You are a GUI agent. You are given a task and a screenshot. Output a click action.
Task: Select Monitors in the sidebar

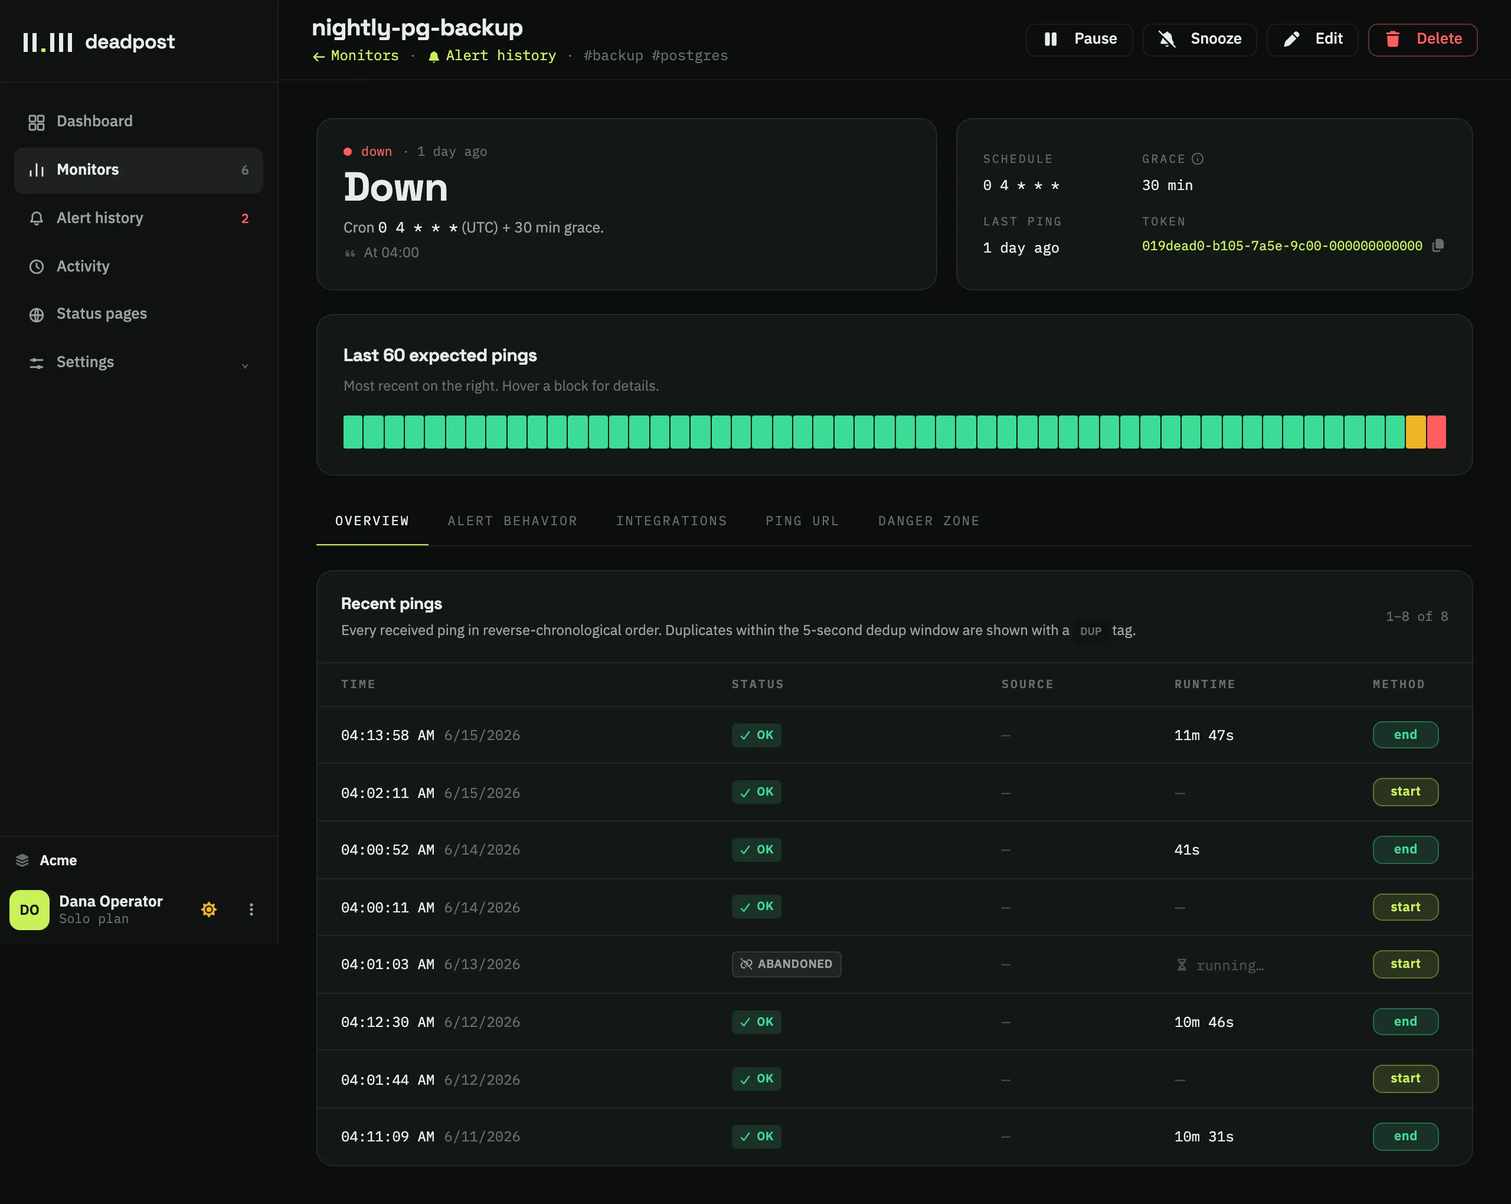tap(138, 171)
